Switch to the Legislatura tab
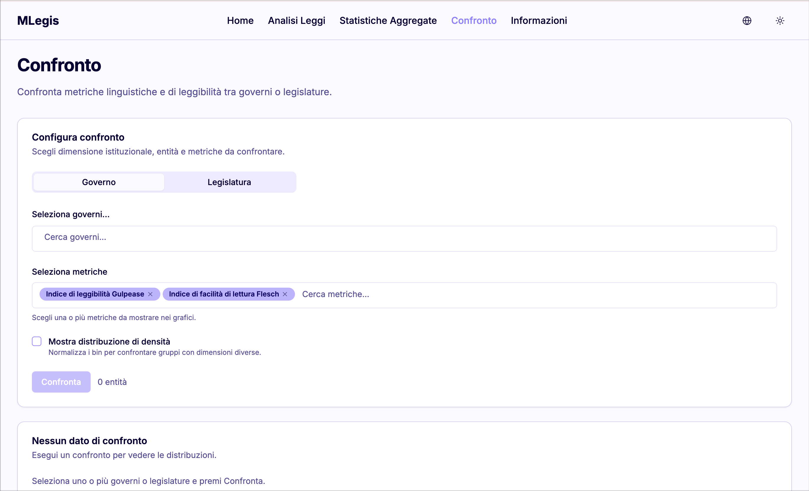Screen dimensions: 809x491 pyautogui.click(x=229, y=182)
